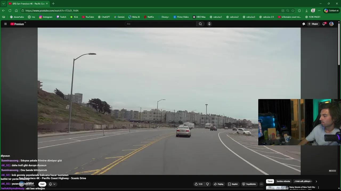Open Prime Video bookmark
The height and width of the screenshot is (191, 341).
click(181, 17)
